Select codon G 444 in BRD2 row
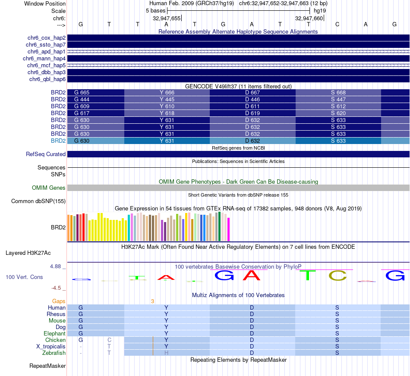410x376 pixels. click(x=82, y=99)
